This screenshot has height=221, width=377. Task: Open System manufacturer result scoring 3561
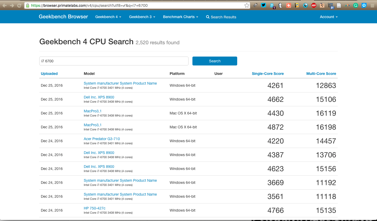[120, 194]
